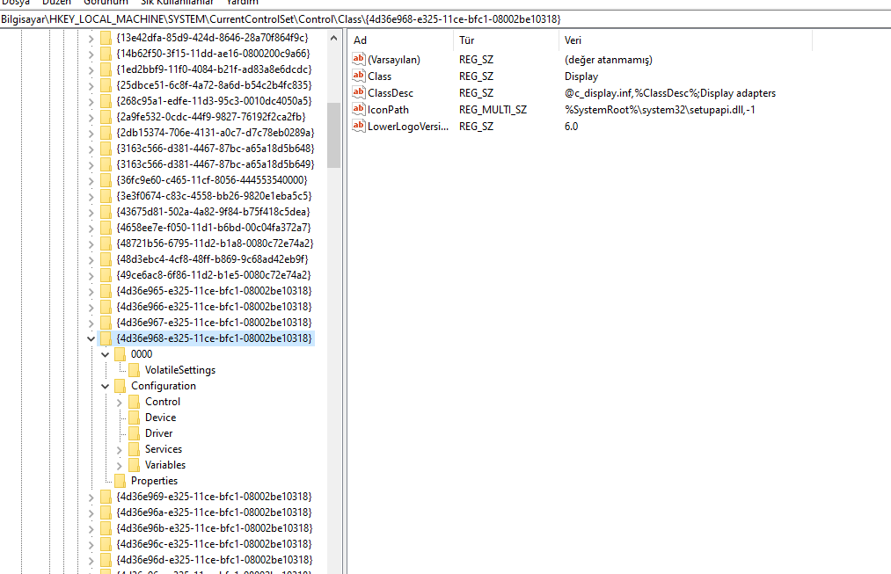Click the Services folder icon
This screenshot has width=891, height=574.
pos(134,449)
